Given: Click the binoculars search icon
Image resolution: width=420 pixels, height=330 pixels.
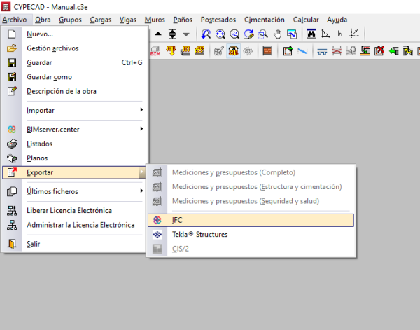Looking at the screenshot, I should (x=311, y=34).
